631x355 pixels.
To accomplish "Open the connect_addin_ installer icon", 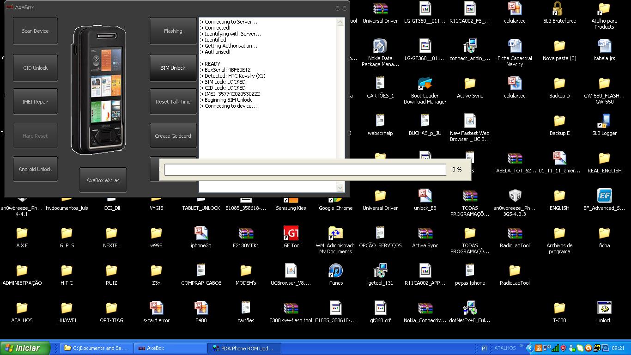I will [x=470, y=50].
